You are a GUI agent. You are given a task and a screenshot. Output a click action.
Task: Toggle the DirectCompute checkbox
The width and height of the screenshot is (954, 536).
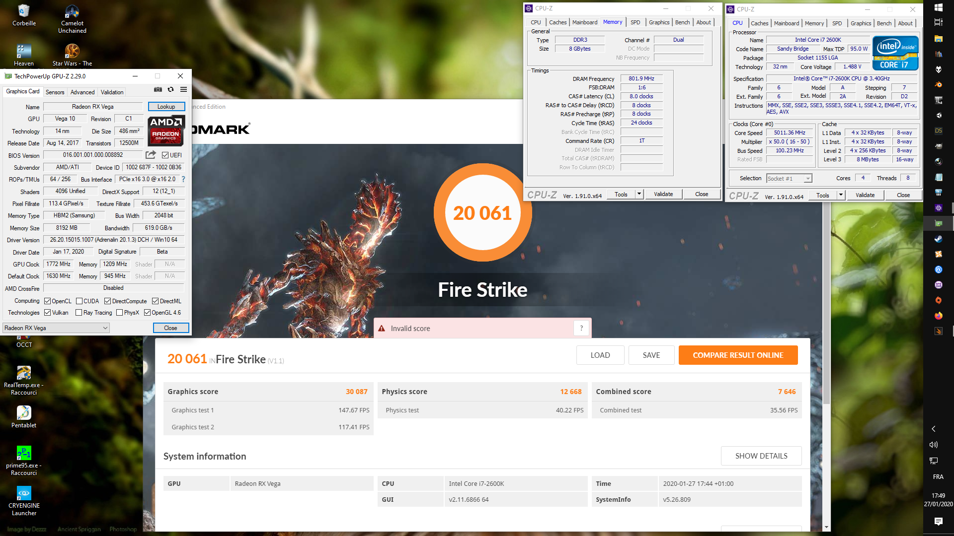point(107,301)
